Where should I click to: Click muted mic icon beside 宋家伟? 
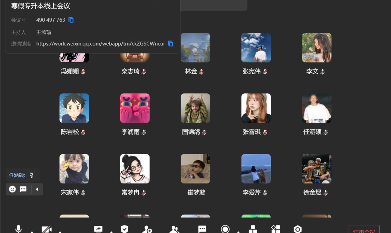pos(83,193)
